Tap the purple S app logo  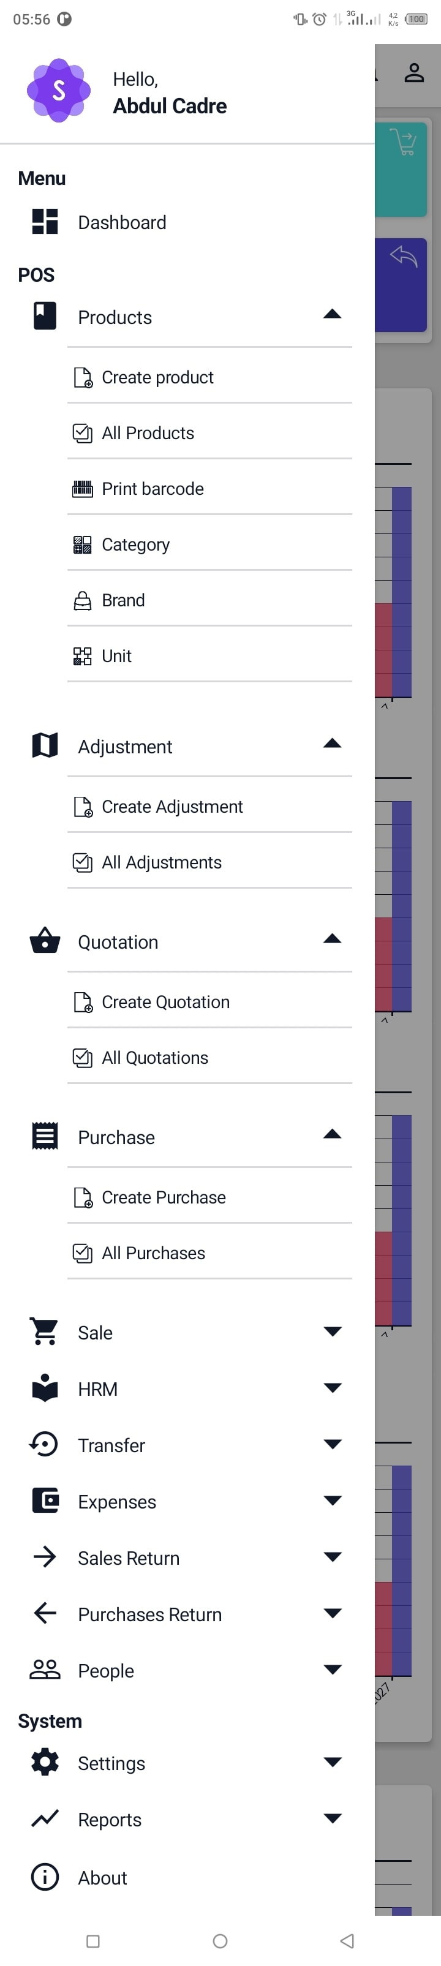click(59, 91)
